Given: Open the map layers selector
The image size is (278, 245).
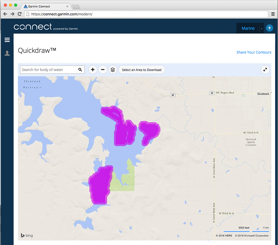Looking at the screenshot, I should (113, 70).
